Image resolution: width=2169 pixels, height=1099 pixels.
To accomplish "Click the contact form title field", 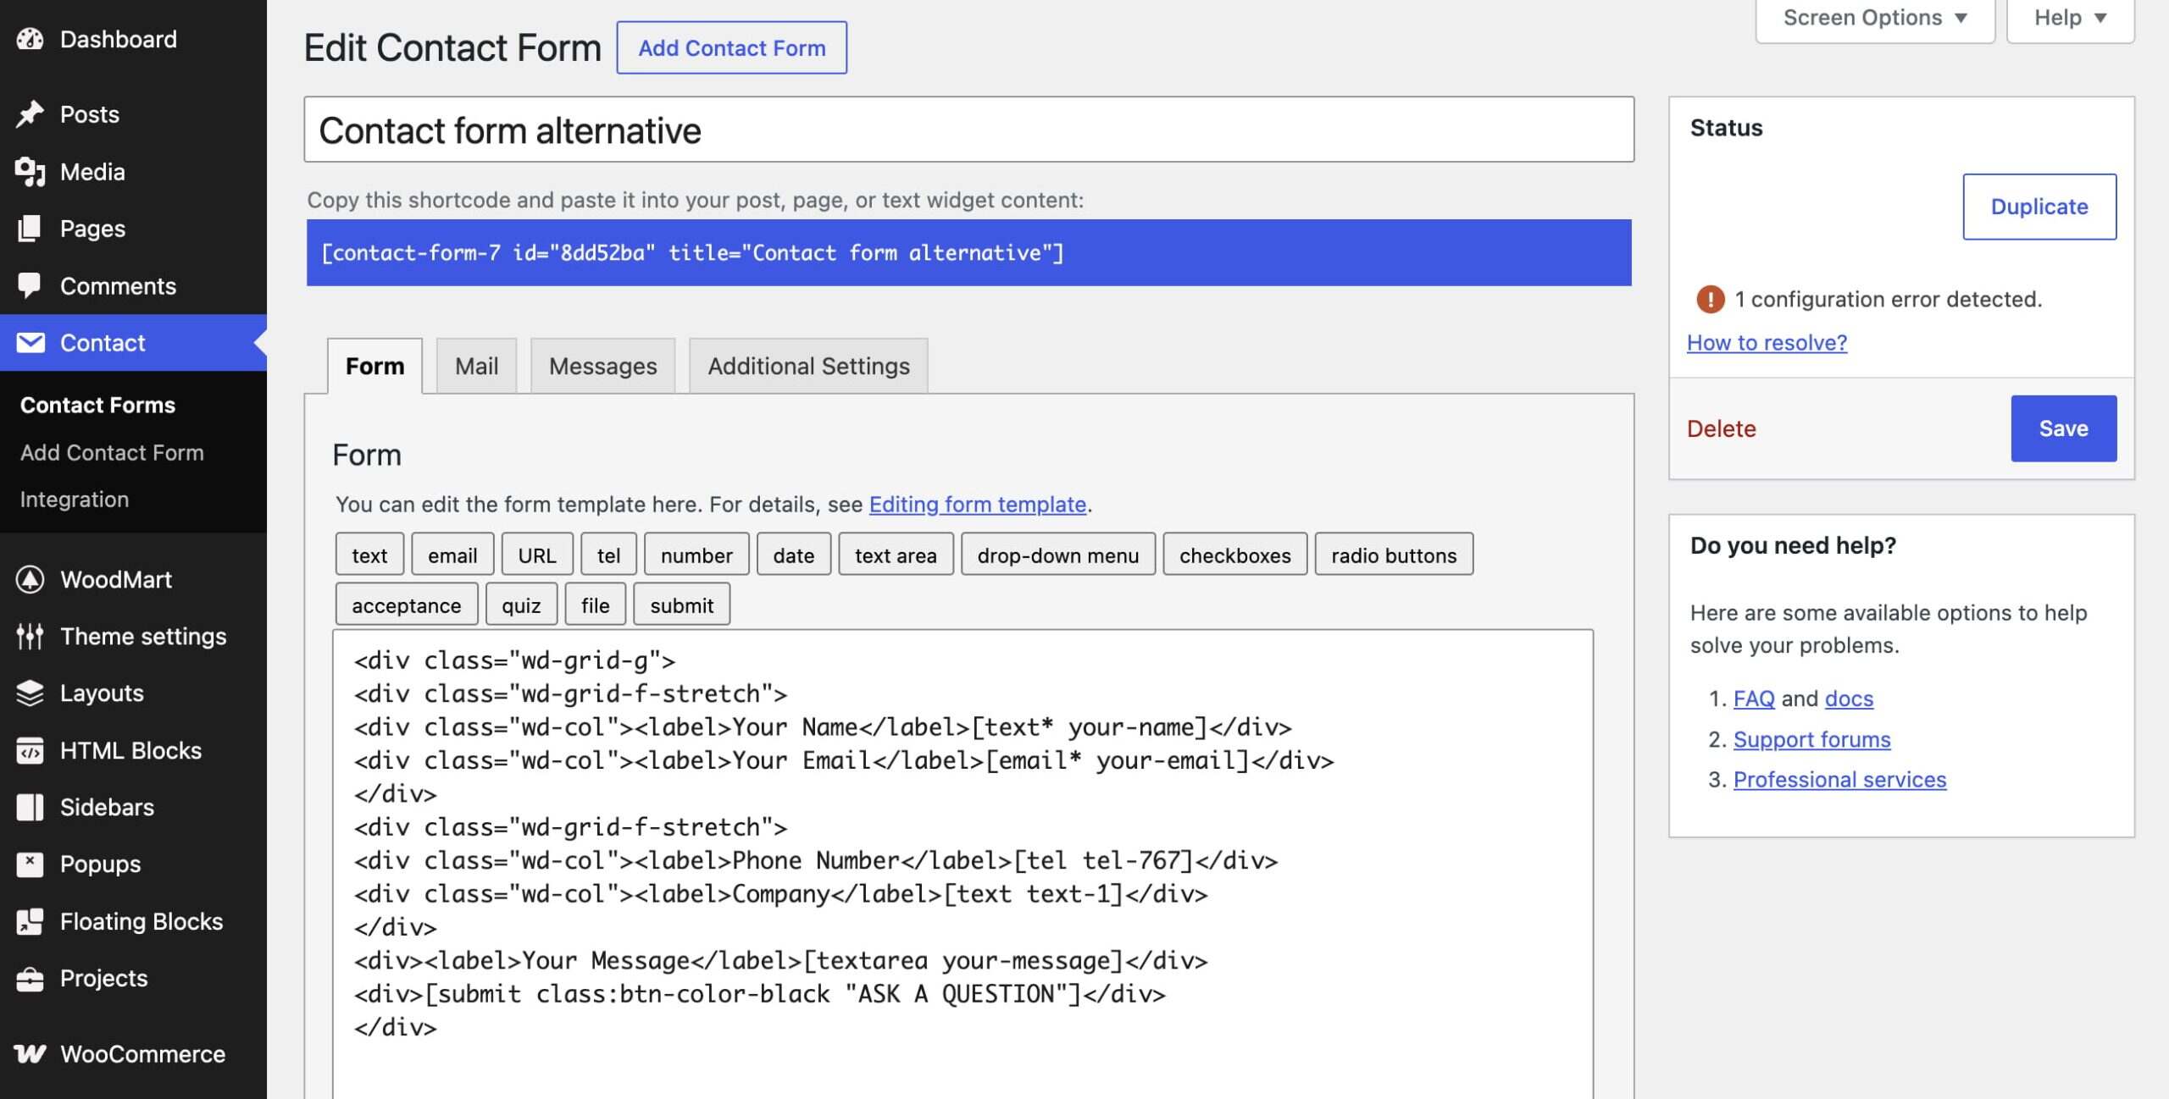I will [968, 130].
